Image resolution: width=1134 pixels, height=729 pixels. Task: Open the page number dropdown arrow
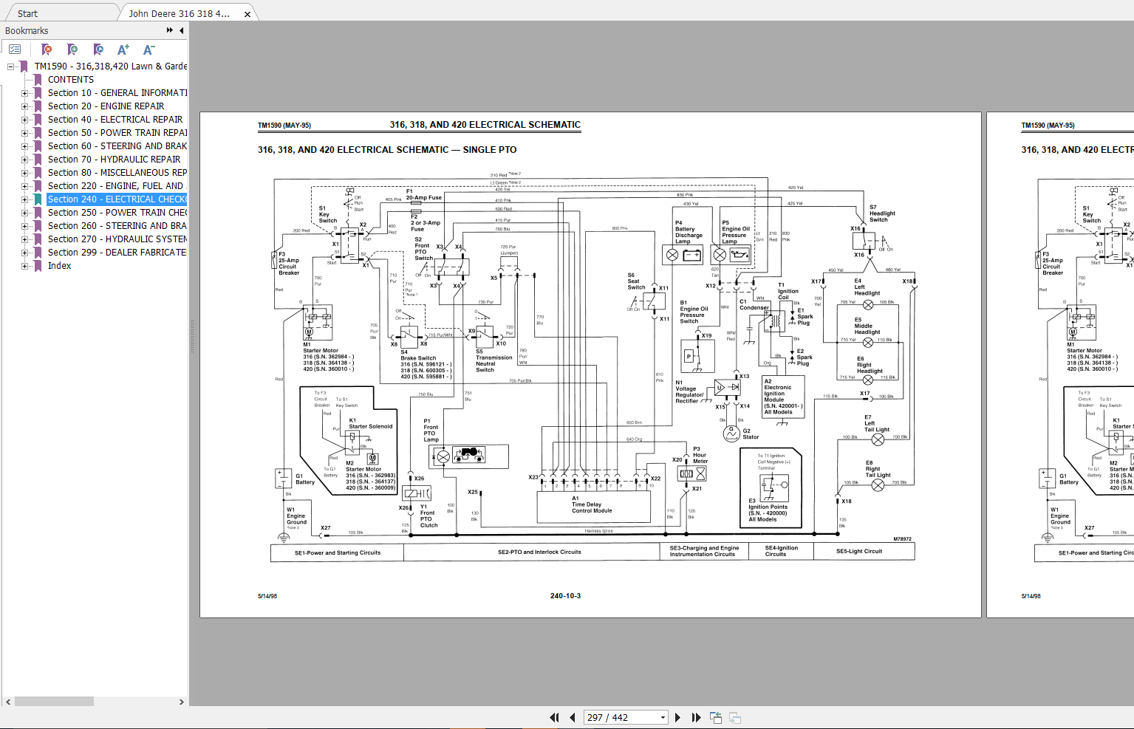pyautogui.click(x=663, y=717)
